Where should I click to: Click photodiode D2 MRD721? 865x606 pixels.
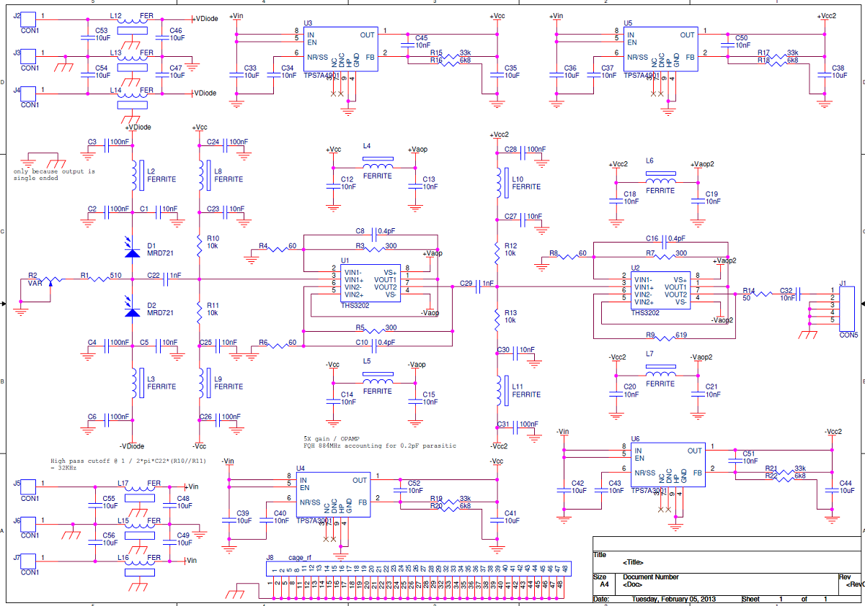131,312
